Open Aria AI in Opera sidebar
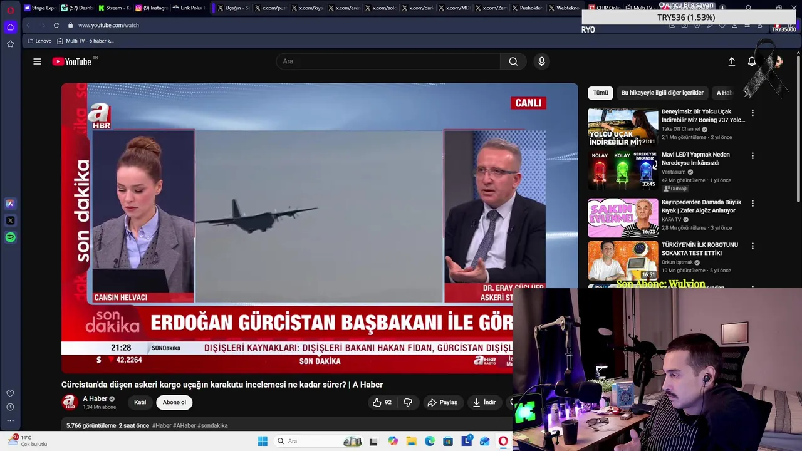Screen dimensions: 802x451 click(x=10, y=204)
